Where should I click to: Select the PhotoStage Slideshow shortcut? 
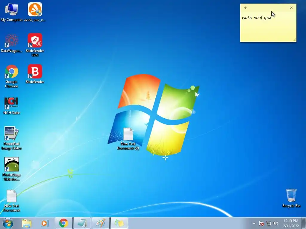tap(12, 169)
